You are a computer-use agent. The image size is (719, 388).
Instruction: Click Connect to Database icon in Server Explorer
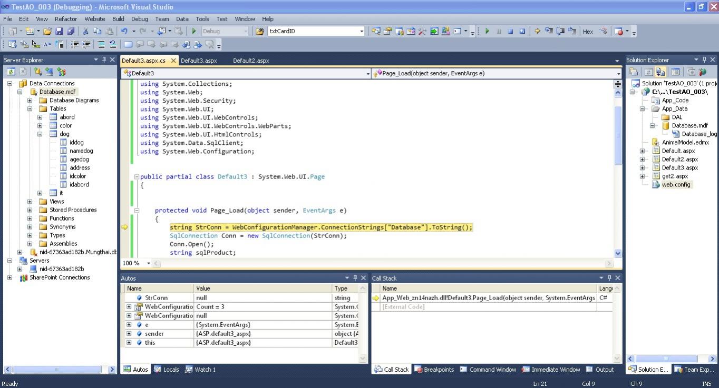(38, 72)
